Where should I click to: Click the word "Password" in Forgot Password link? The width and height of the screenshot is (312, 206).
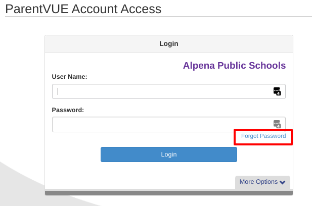coord(273,136)
